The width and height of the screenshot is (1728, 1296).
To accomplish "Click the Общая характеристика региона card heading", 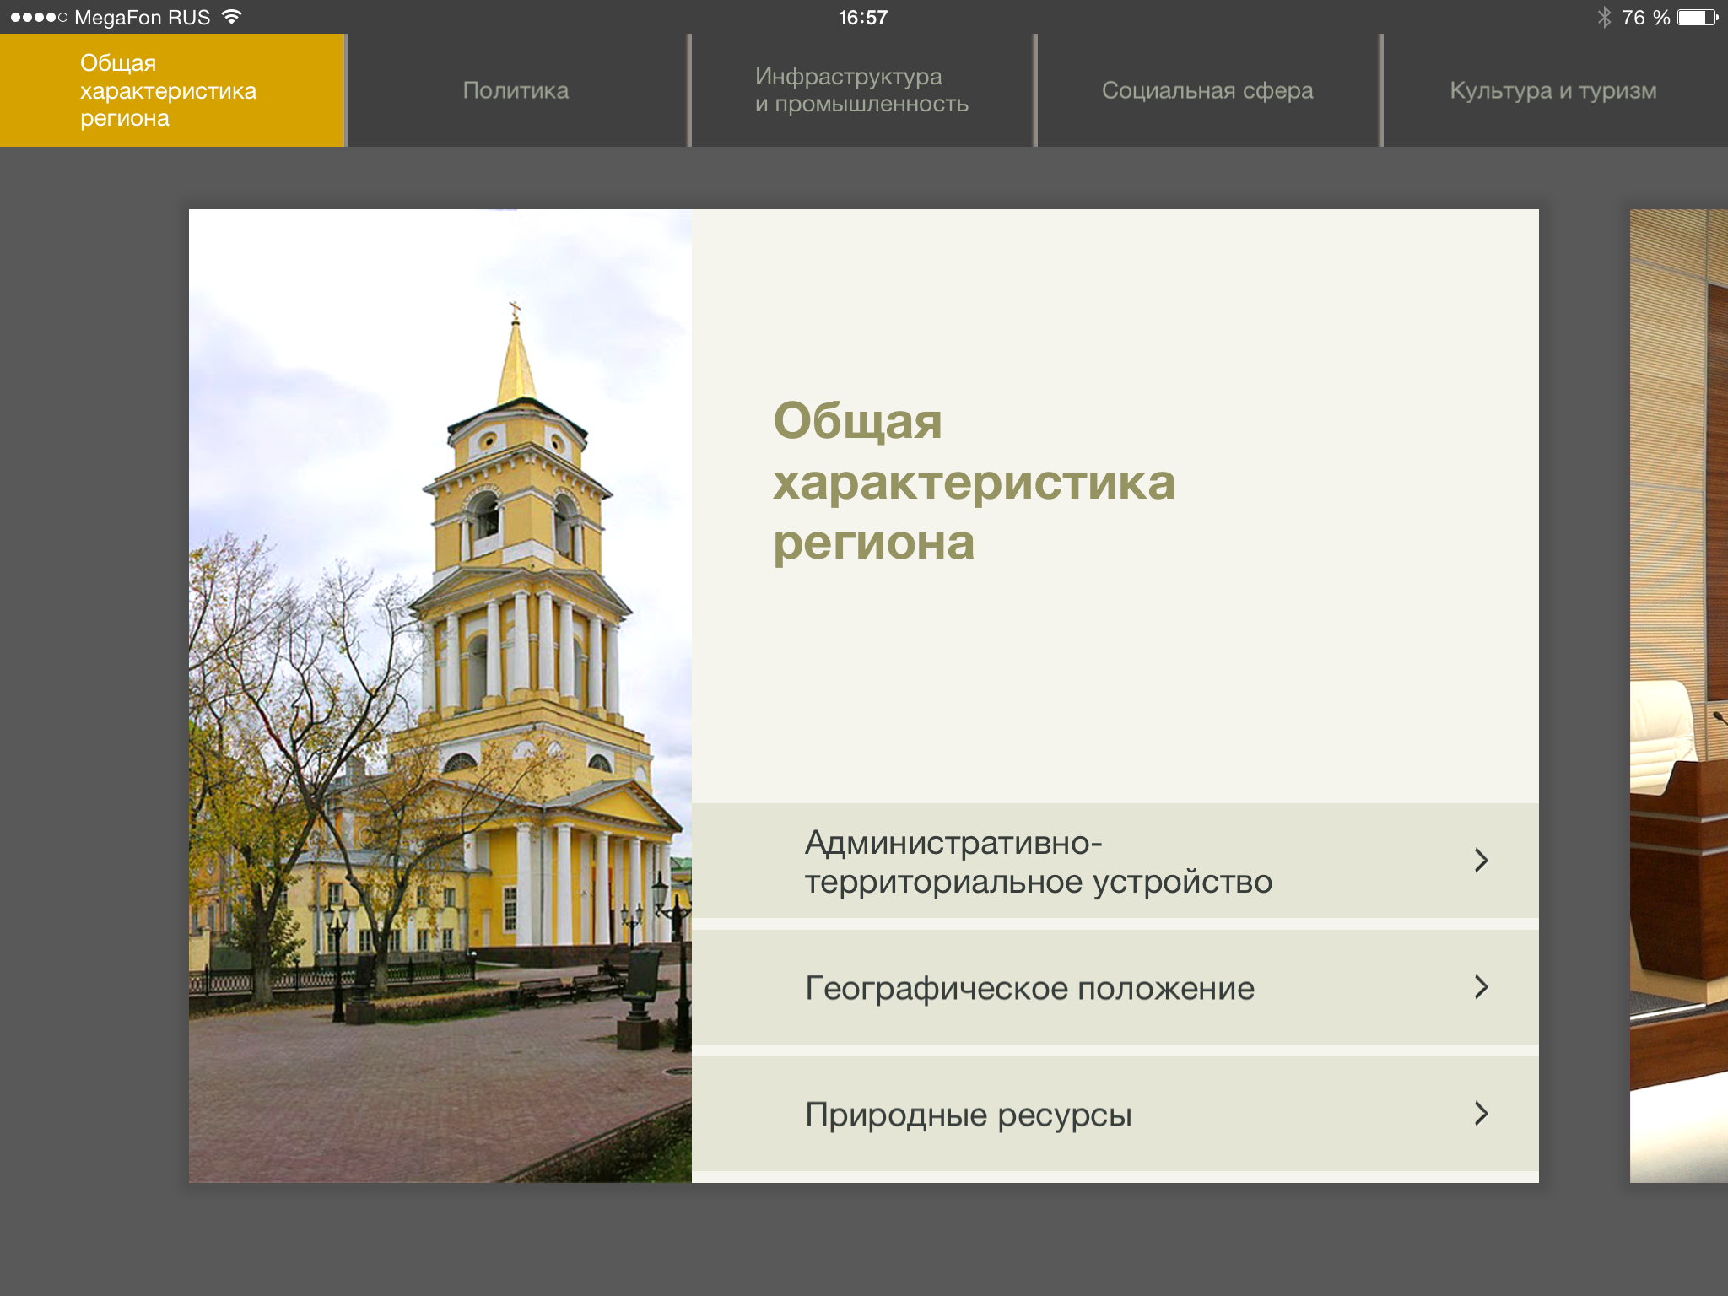I will (x=973, y=481).
